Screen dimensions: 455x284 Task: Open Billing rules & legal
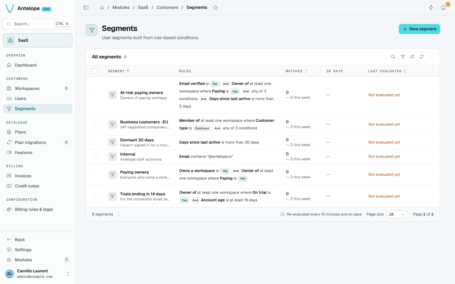point(38,209)
